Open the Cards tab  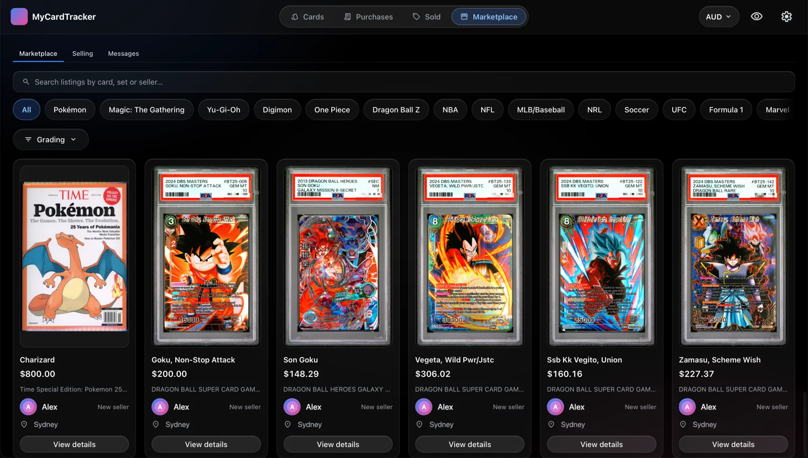(x=307, y=17)
